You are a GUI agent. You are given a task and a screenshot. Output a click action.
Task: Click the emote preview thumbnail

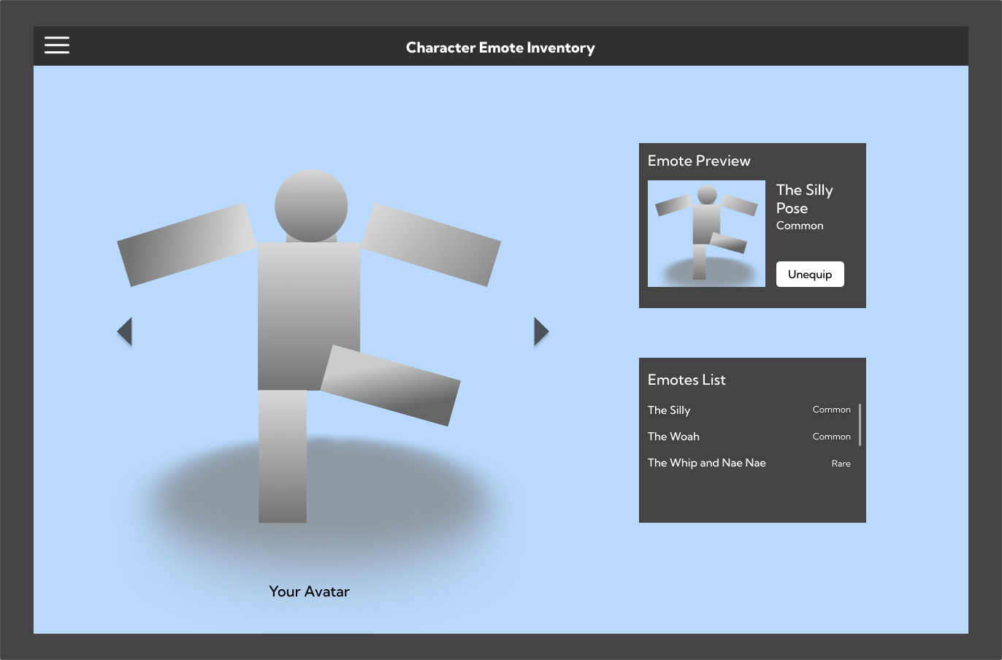coord(706,234)
